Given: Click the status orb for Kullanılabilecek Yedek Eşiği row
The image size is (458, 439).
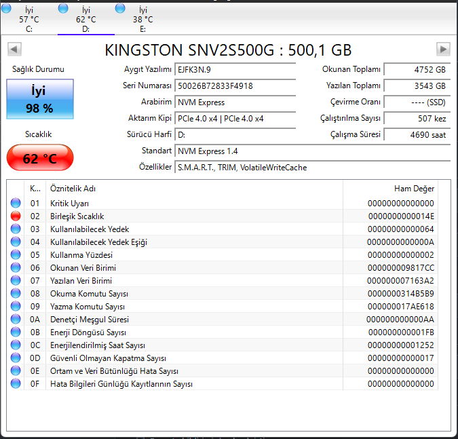Looking at the screenshot, I should pyautogui.click(x=16, y=242).
